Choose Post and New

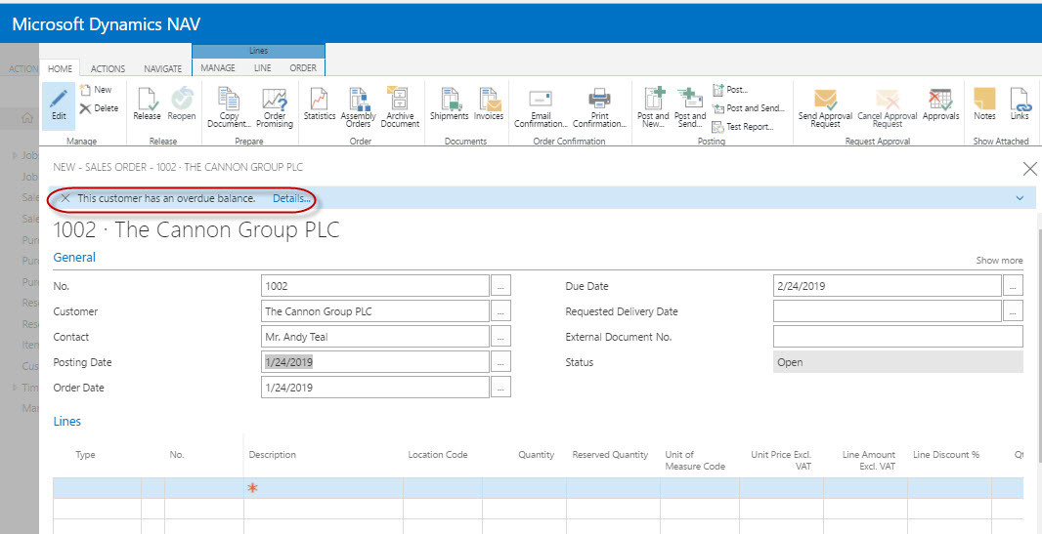(653, 108)
